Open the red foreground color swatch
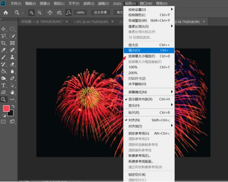This screenshot has height=182, width=228. (x=6, y=108)
